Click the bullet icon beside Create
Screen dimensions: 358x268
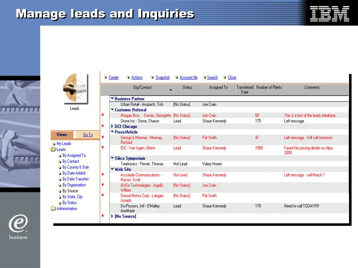click(x=105, y=77)
